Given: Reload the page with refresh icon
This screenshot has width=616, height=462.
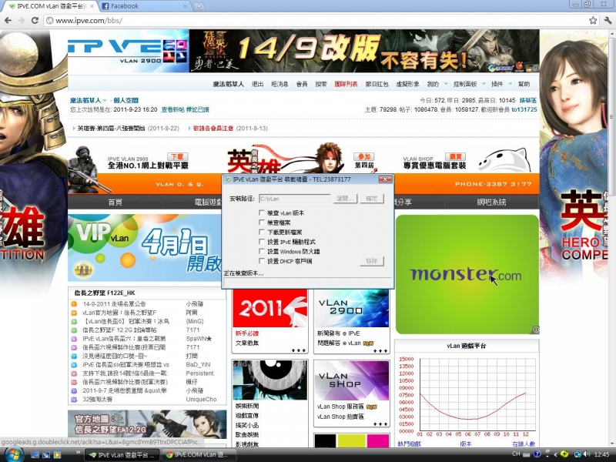Looking at the screenshot, I should pyautogui.click(x=35, y=21).
